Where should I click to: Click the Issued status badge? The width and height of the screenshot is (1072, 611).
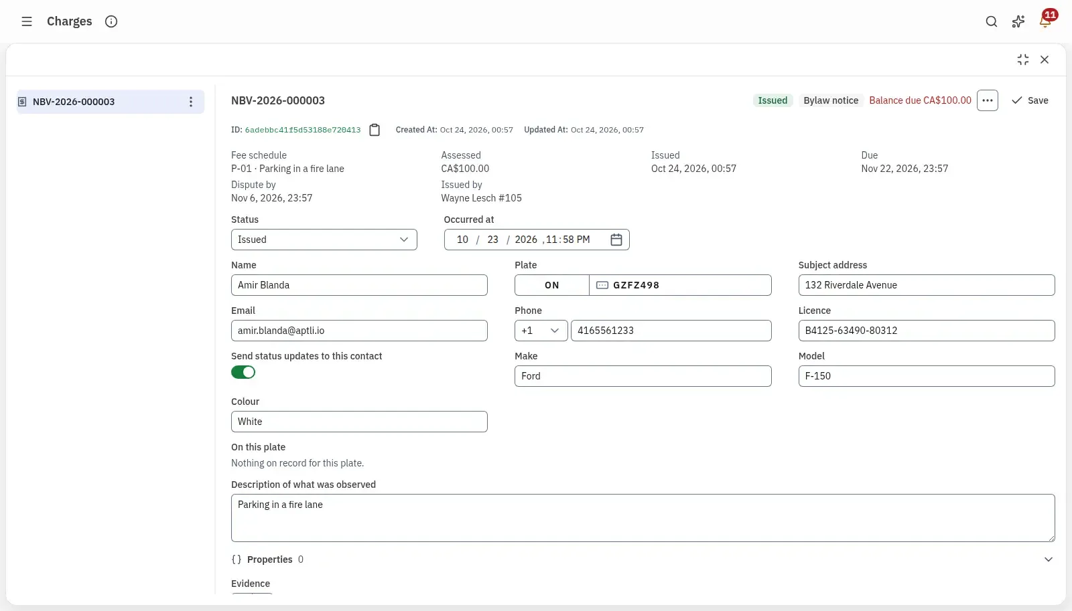773,100
